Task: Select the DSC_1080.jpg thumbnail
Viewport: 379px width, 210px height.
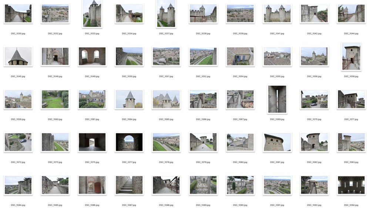Action: point(240,142)
